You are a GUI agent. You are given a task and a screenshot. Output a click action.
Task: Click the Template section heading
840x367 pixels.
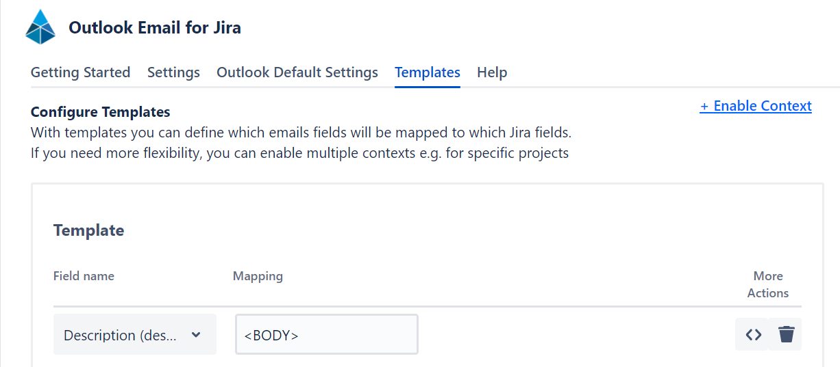(88, 230)
